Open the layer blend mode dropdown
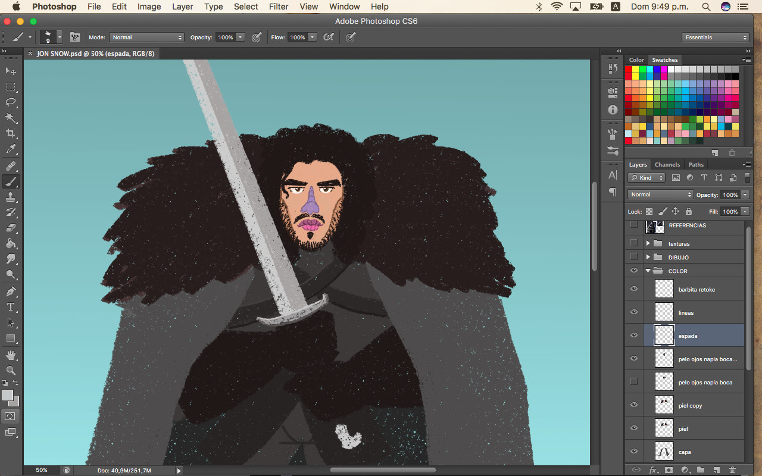Image resolution: width=762 pixels, height=476 pixels. (x=660, y=195)
